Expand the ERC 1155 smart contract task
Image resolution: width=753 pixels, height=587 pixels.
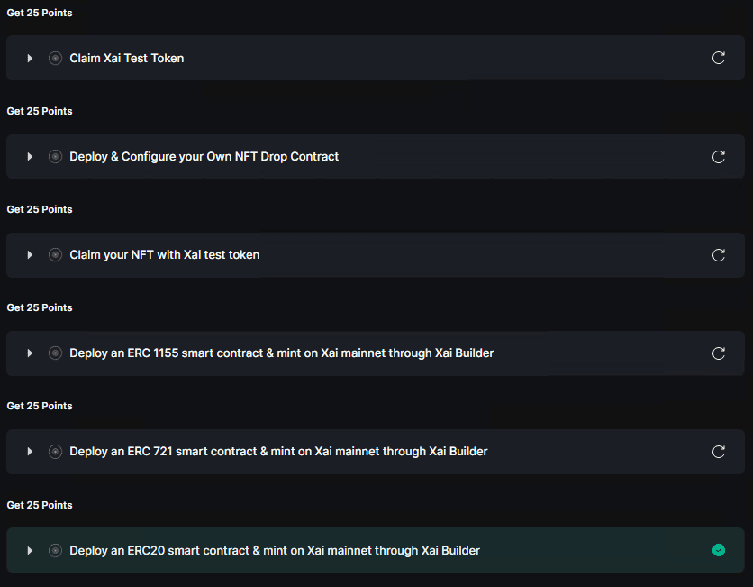[30, 353]
